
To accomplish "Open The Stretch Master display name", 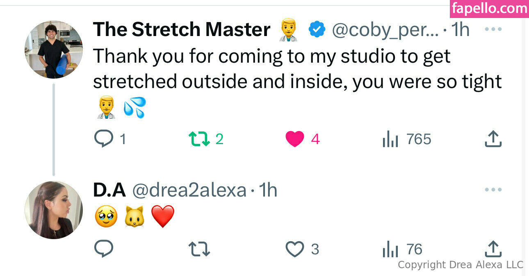I will click(181, 29).
